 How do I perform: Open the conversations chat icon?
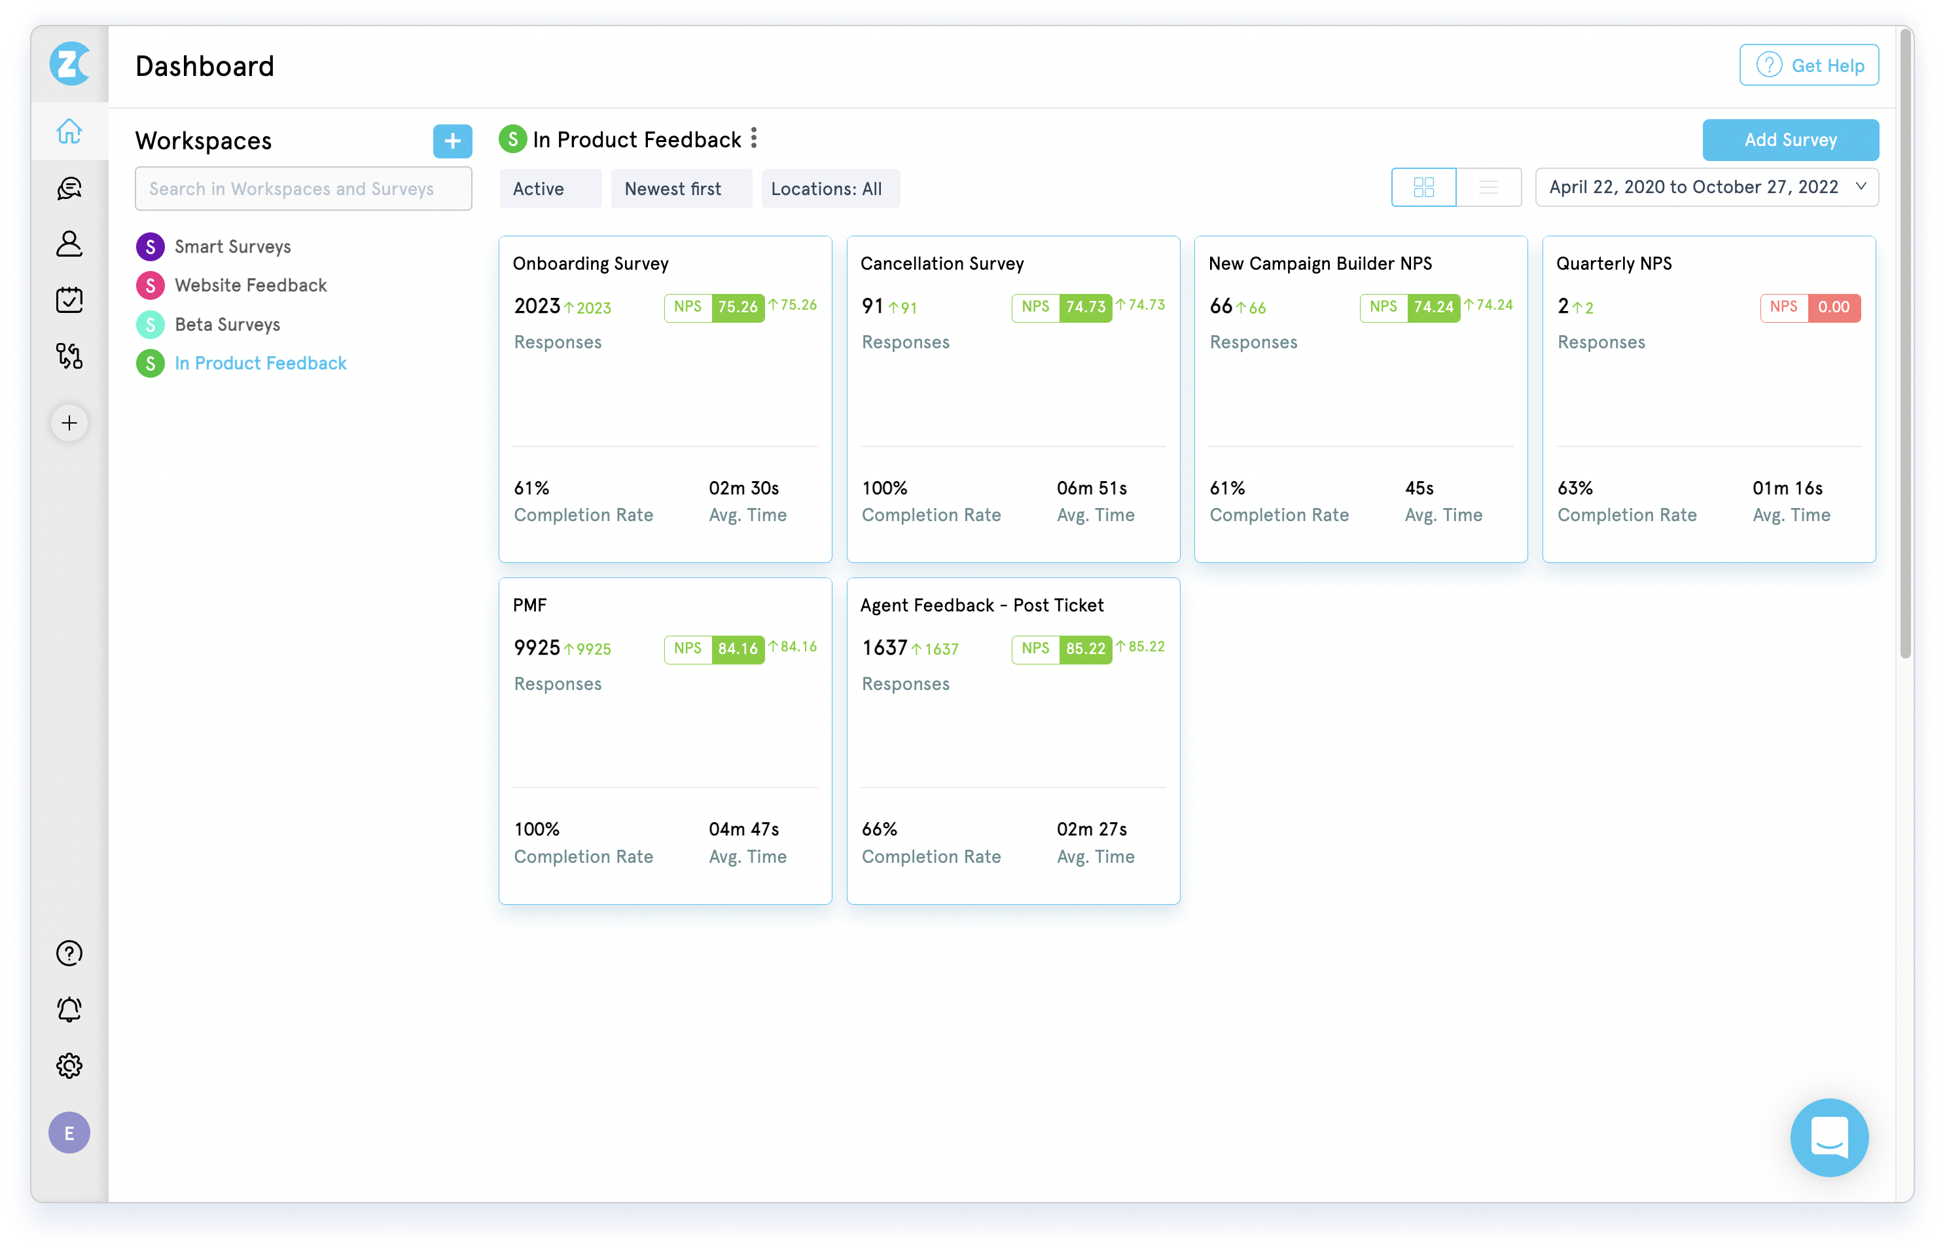(x=69, y=188)
